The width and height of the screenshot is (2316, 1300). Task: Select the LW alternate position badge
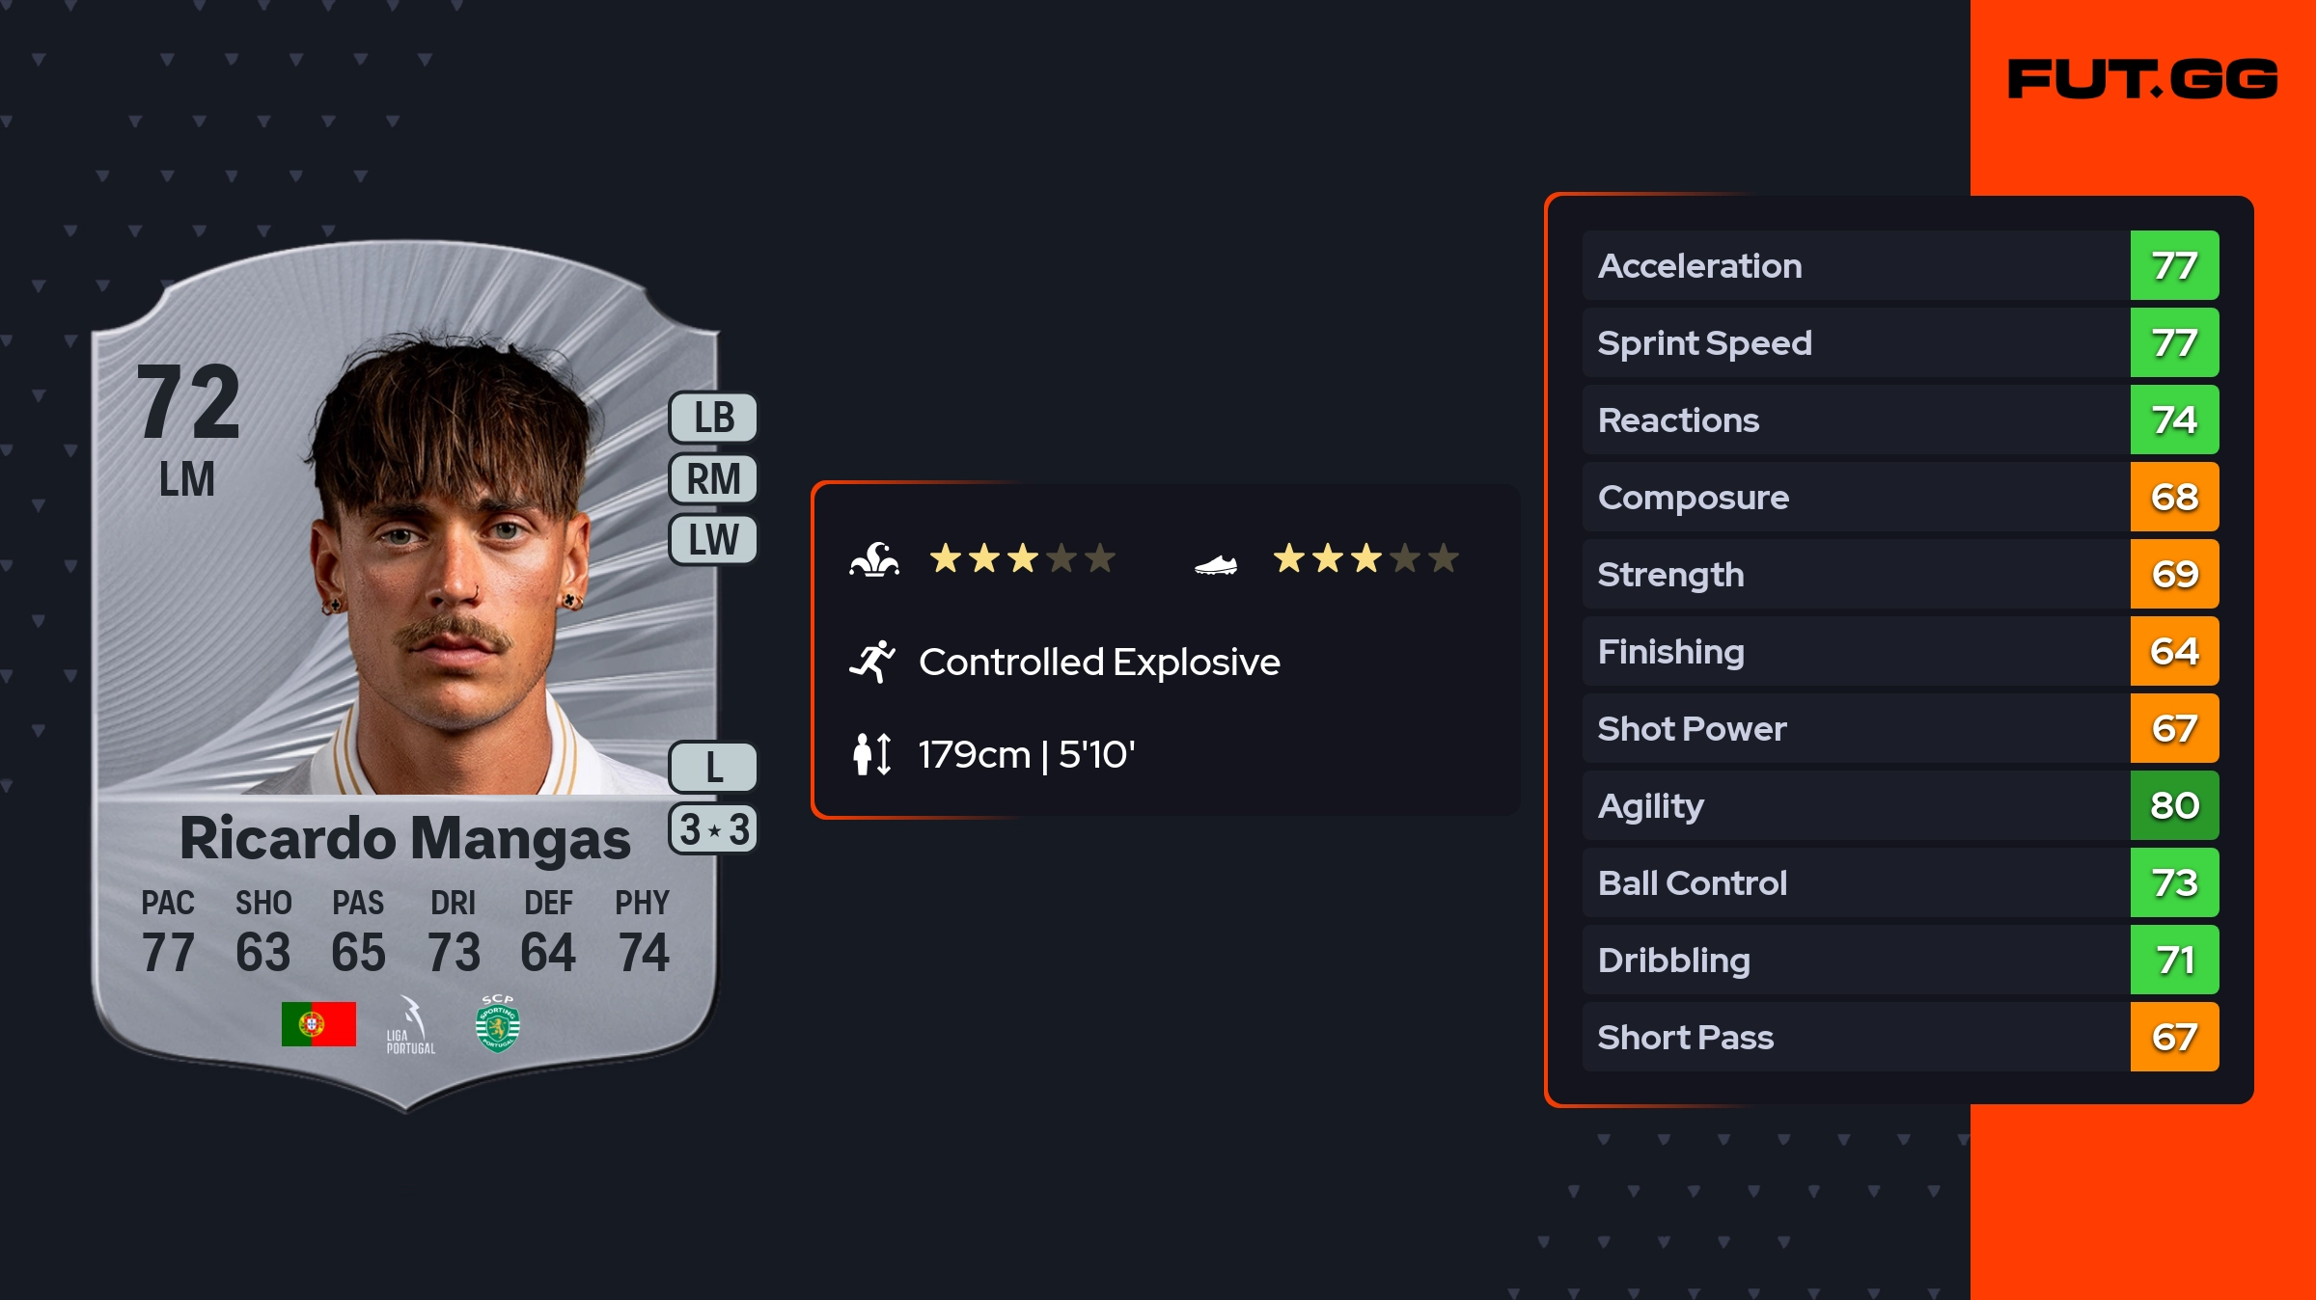tap(714, 540)
